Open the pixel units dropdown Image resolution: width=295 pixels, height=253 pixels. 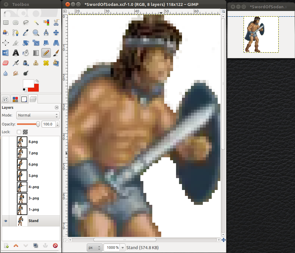tap(95, 247)
